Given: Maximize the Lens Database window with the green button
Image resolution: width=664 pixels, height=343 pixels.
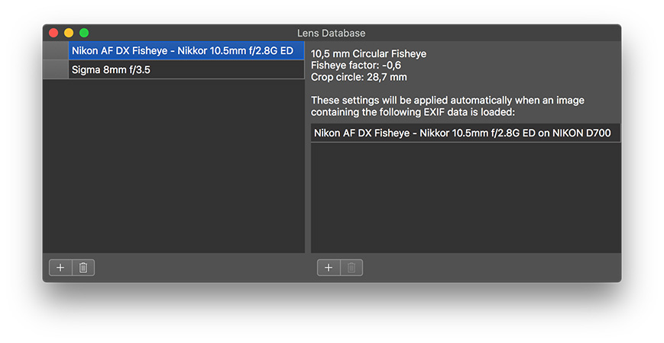Looking at the screenshot, I should pyautogui.click(x=84, y=33).
